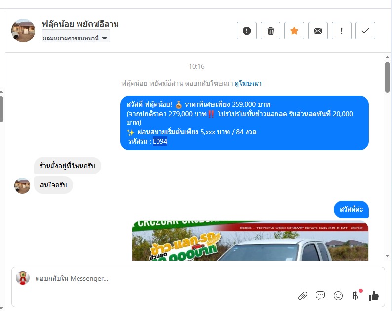Delete conversation using trash icon
Image resolution: width=392 pixels, height=311 pixels.
click(271, 31)
